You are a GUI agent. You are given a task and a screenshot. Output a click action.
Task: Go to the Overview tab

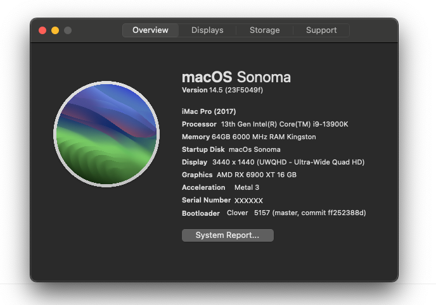coord(150,30)
